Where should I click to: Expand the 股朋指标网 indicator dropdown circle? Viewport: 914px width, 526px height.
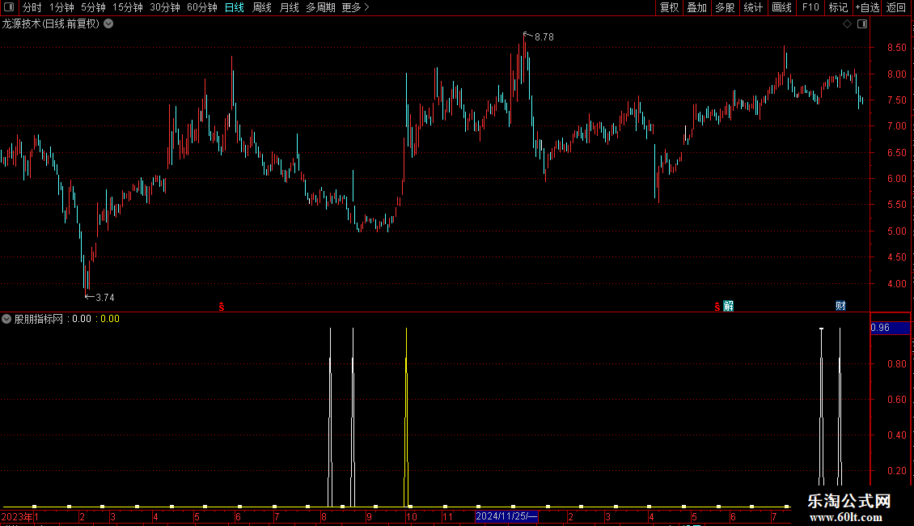click(6, 319)
